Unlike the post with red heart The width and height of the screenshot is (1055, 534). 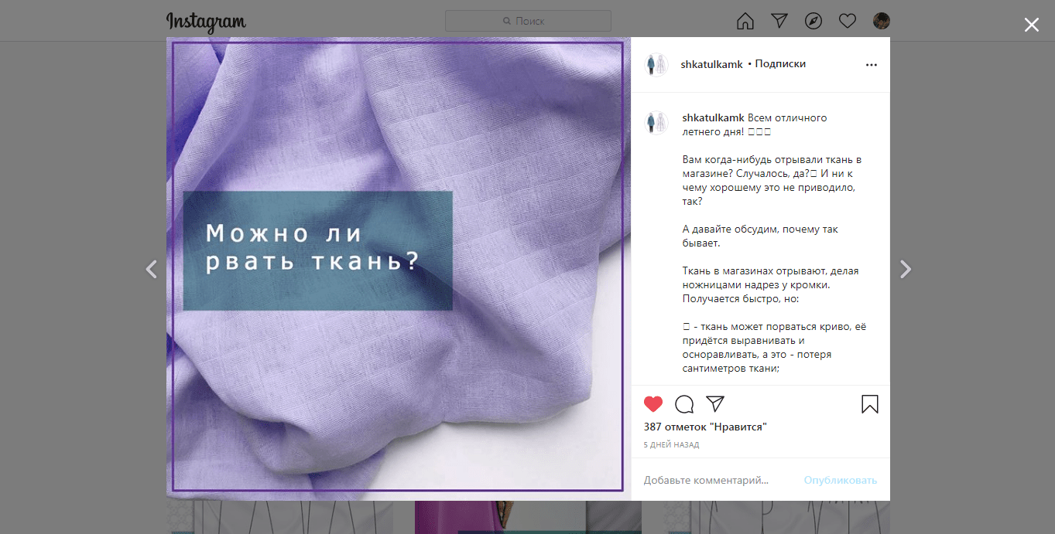tap(653, 404)
